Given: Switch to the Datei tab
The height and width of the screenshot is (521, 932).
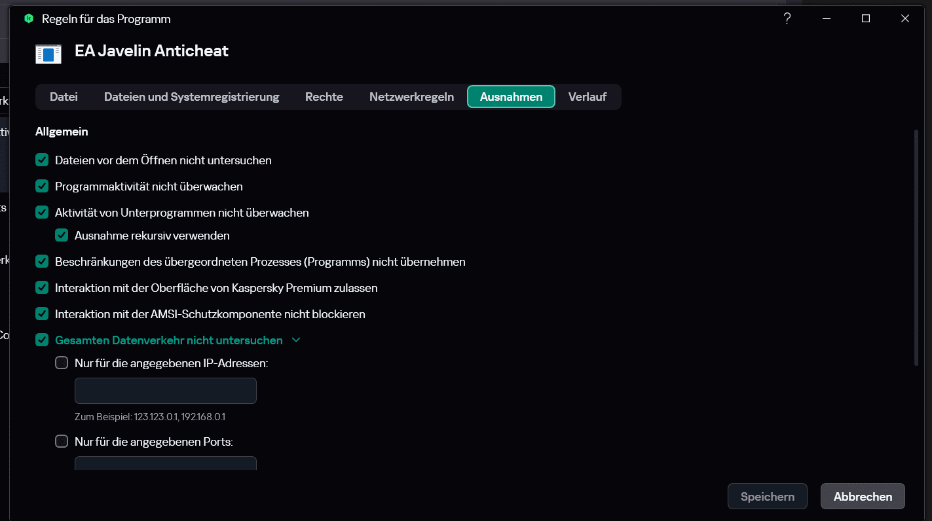Looking at the screenshot, I should (x=64, y=97).
